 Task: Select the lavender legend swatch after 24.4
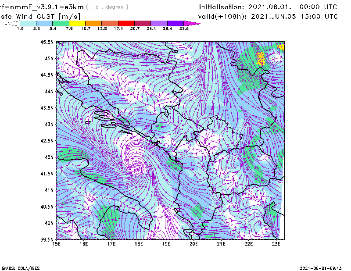point(159,23)
